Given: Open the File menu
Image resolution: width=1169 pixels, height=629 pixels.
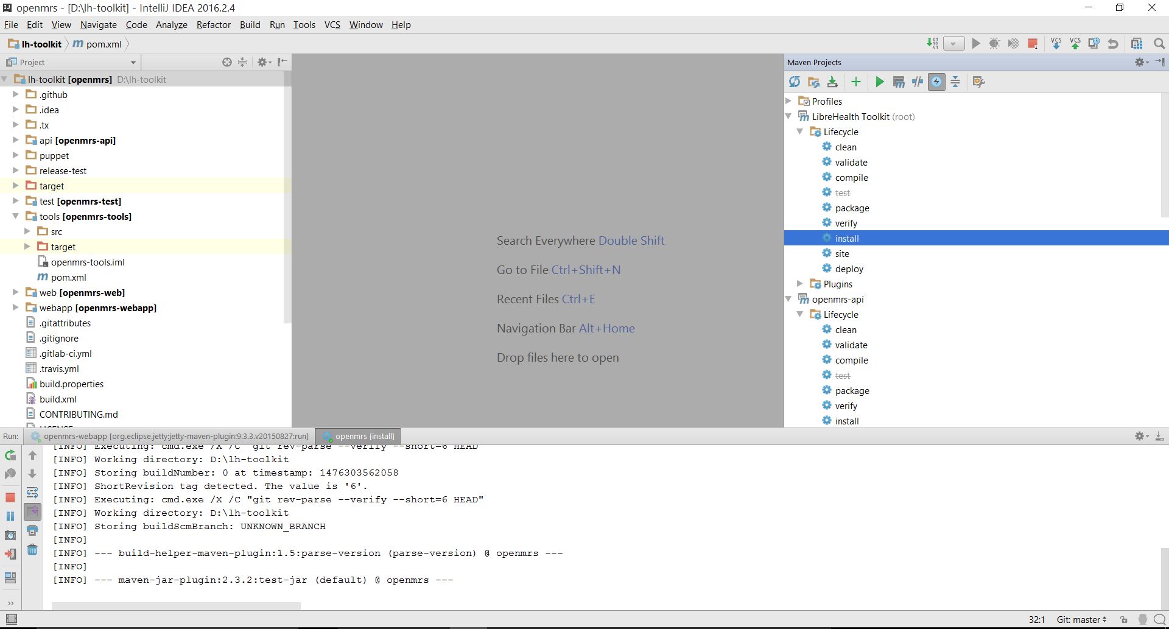Looking at the screenshot, I should tap(11, 24).
